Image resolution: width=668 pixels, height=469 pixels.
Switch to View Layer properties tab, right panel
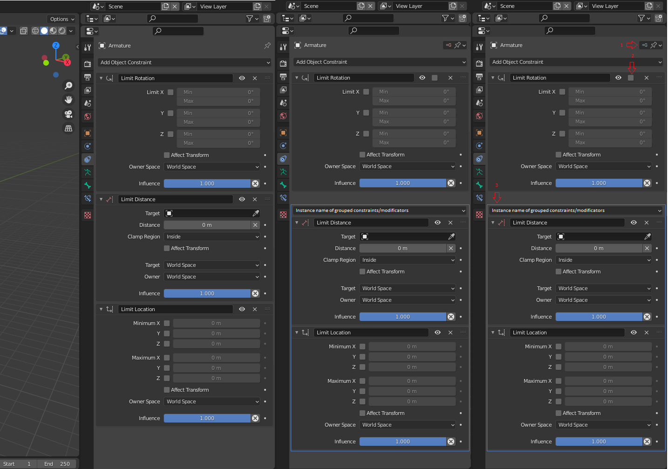479,90
